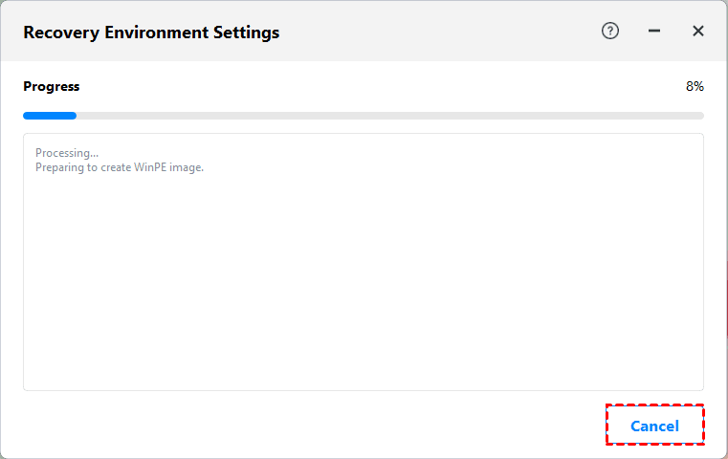Click the gray unfilled part of progress bar
Viewport: 728px width, 459px height.
point(383,116)
